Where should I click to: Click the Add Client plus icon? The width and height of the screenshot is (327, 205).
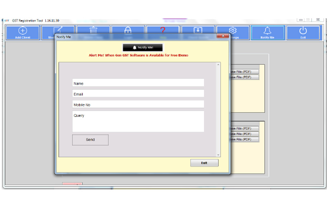point(23,31)
